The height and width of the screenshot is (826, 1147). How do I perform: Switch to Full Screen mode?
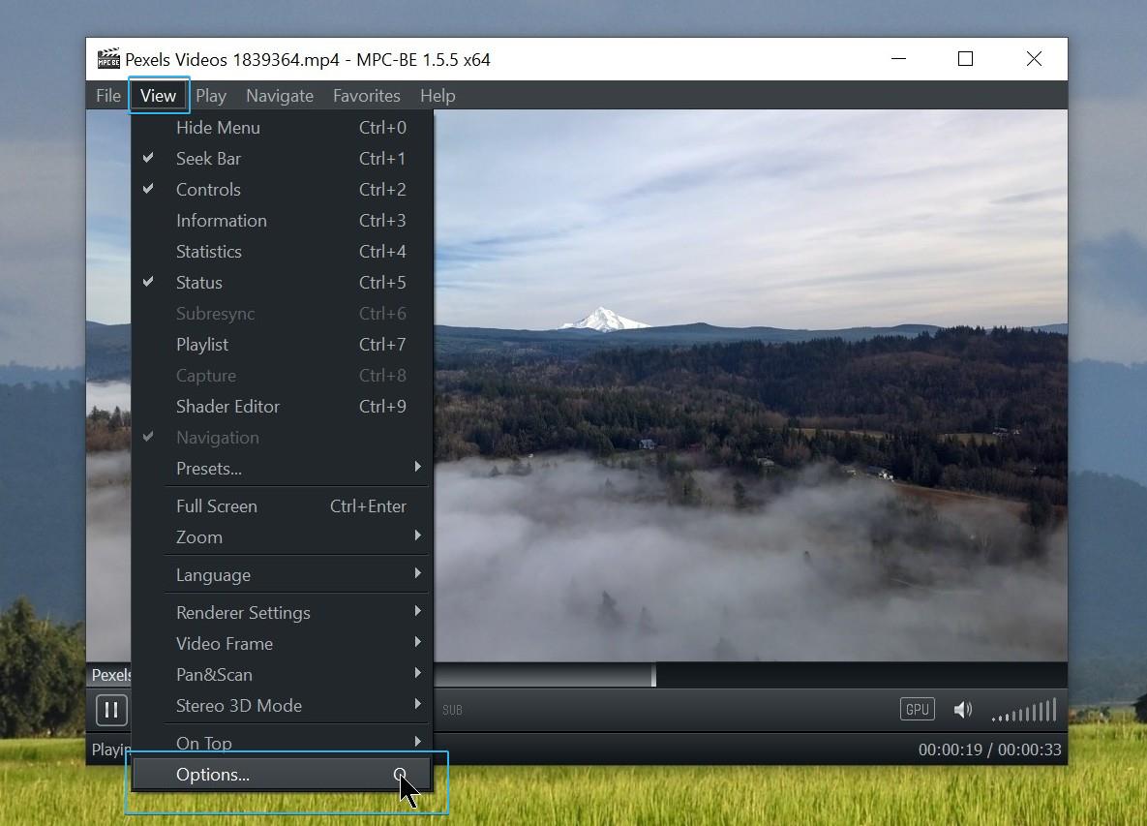(x=216, y=505)
